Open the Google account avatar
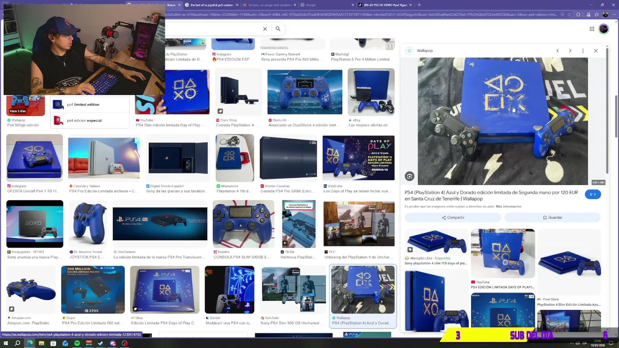The height and width of the screenshot is (348, 619). click(x=604, y=29)
